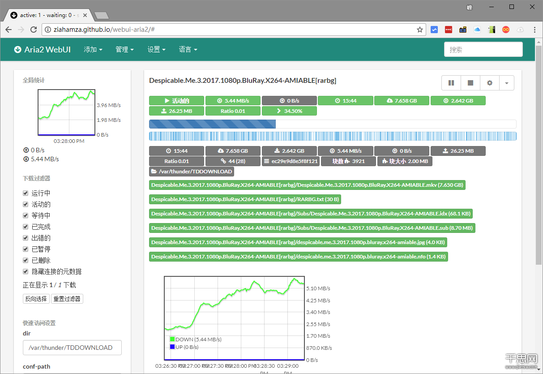Click the 反向选择 button

pyautogui.click(x=36, y=299)
